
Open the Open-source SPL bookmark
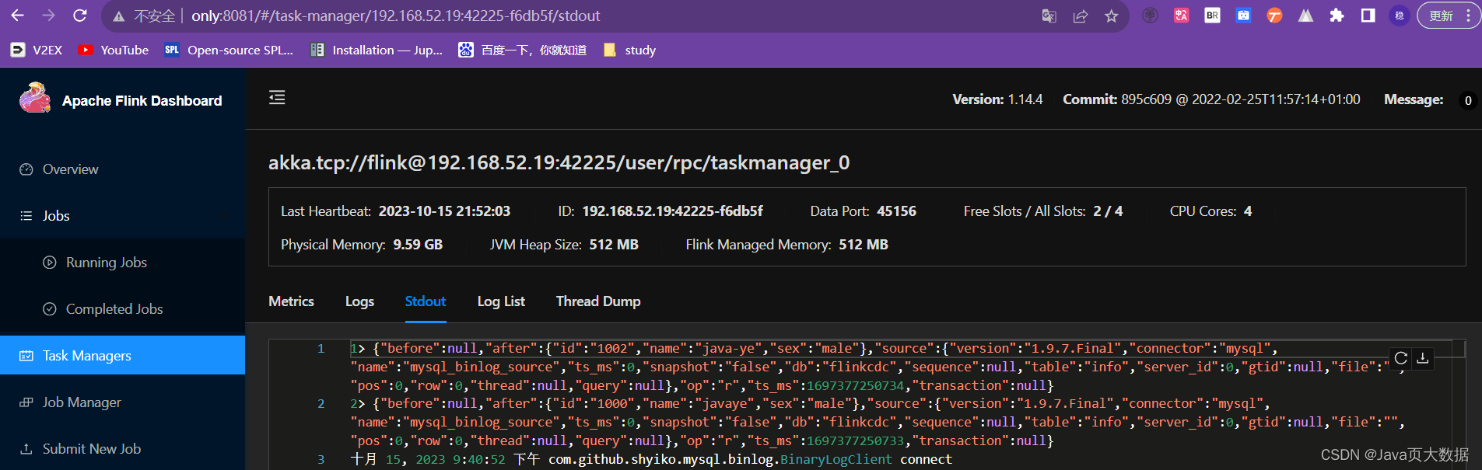tap(229, 50)
